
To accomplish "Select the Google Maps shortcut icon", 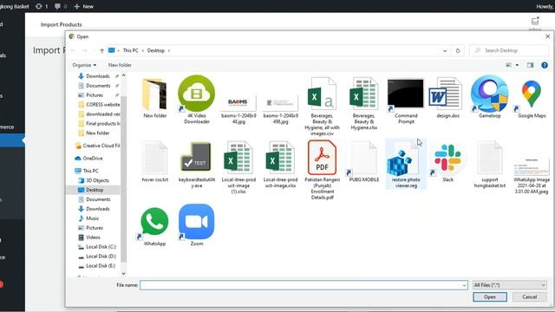I will pos(532,94).
